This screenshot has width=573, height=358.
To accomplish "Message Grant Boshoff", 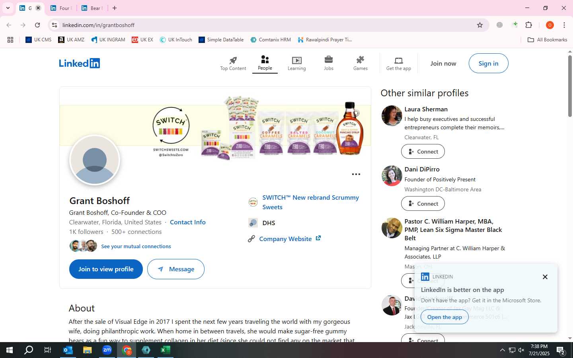I will [x=176, y=269].
